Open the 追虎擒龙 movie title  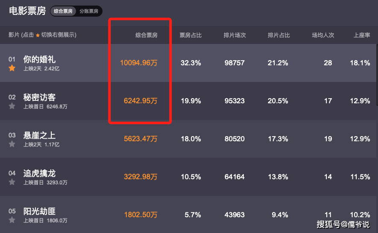[x=39, y=173]
